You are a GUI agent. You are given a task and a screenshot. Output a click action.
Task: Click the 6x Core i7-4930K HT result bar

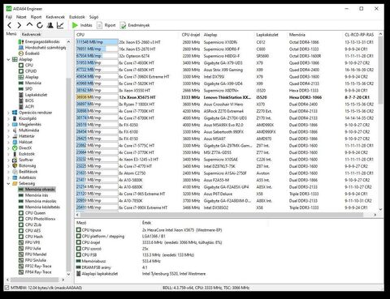[97, 63]
